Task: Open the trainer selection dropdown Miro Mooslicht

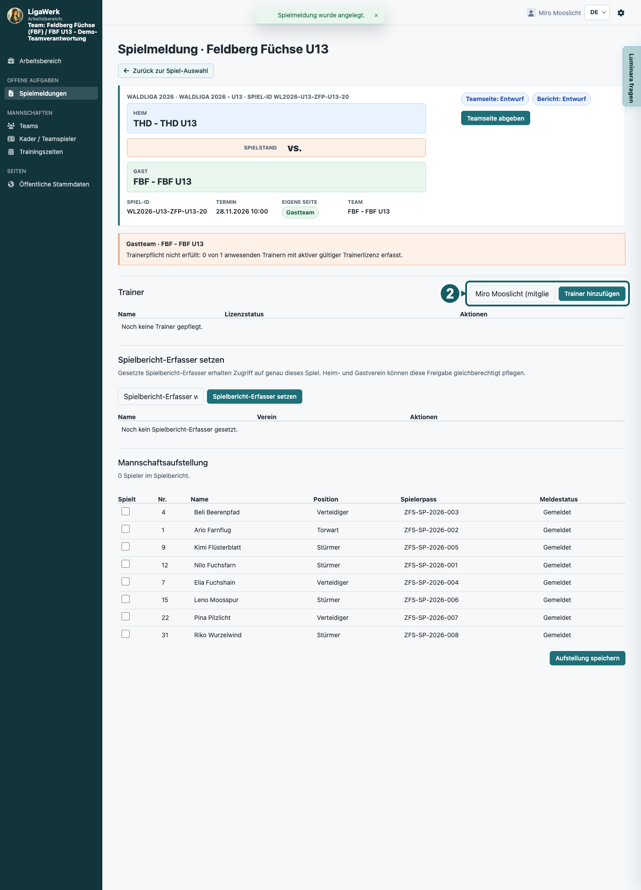Action: click(x=512, y=294)
